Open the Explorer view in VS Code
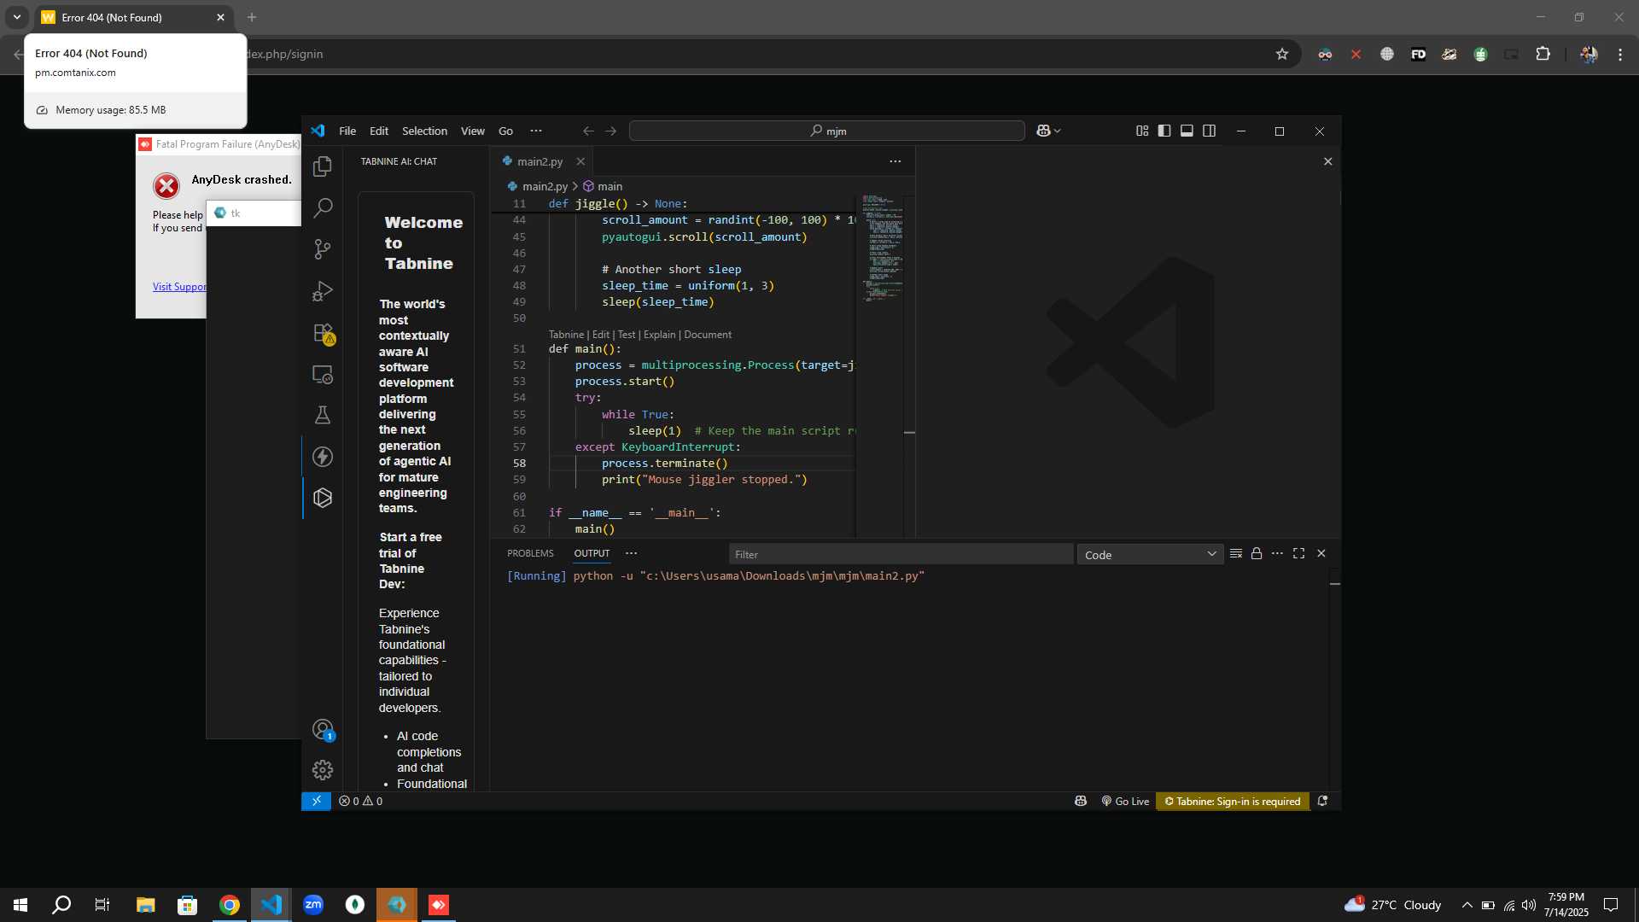 [323, 166]
